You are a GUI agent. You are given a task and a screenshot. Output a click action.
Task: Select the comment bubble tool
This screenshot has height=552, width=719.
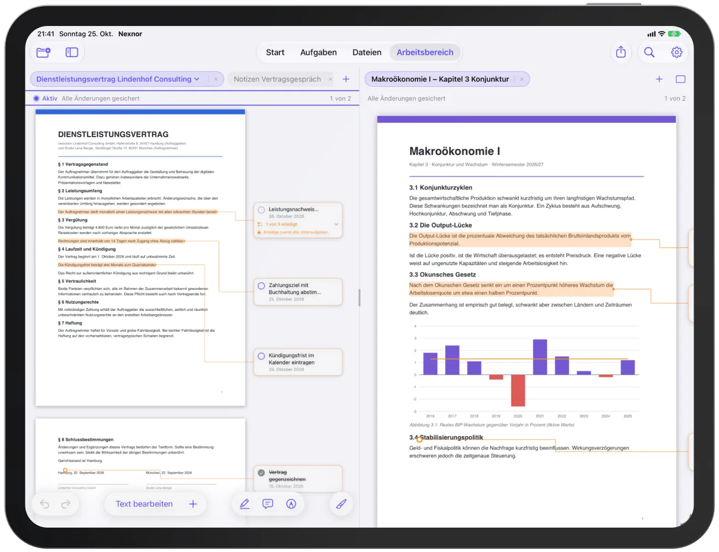tap(268, 504)
